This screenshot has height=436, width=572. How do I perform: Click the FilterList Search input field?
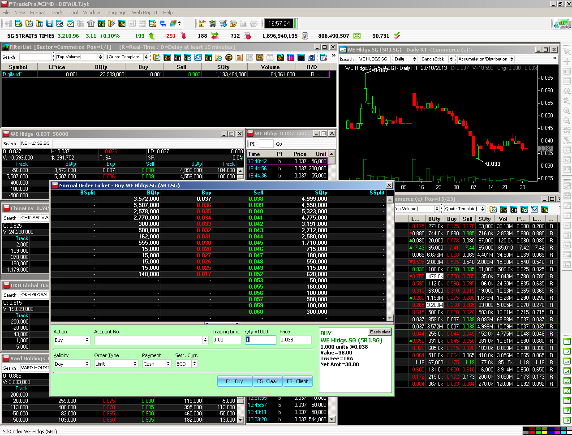tap(35, 57)
